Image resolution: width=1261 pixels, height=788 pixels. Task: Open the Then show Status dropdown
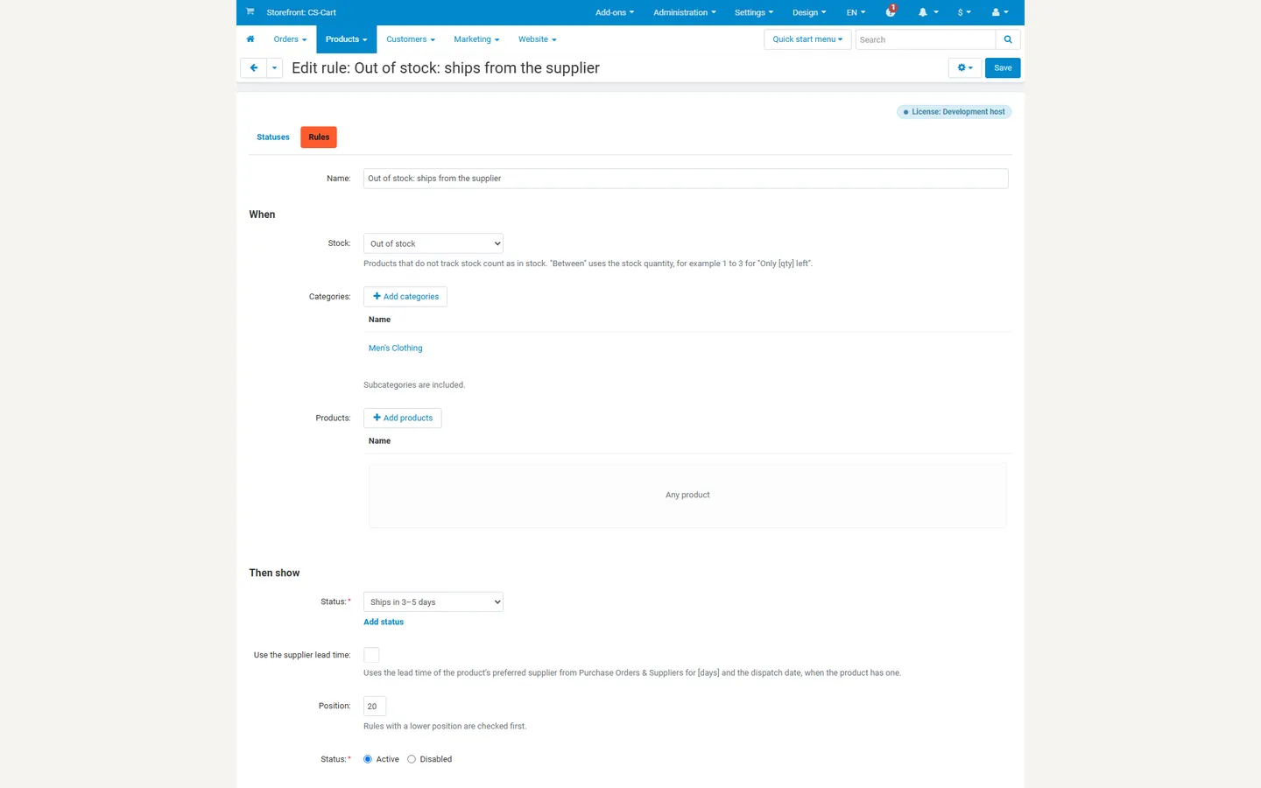(433, 602)
